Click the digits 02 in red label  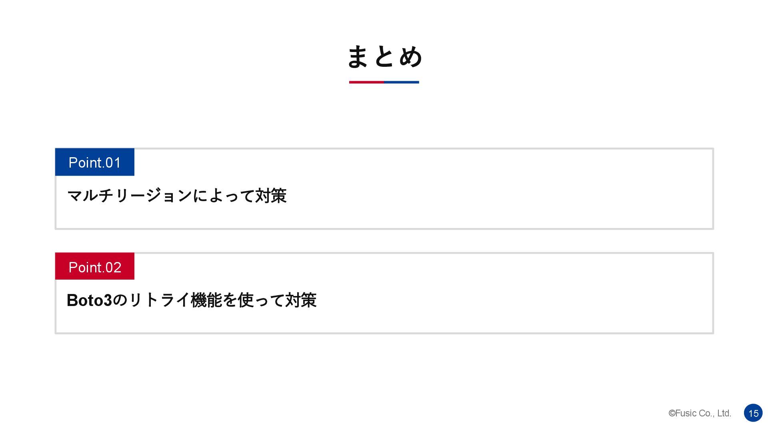coord(113,267)
